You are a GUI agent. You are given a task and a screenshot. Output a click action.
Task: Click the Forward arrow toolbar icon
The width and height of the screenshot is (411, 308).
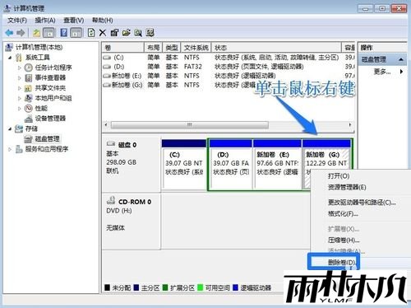click(x=21, y=33)
